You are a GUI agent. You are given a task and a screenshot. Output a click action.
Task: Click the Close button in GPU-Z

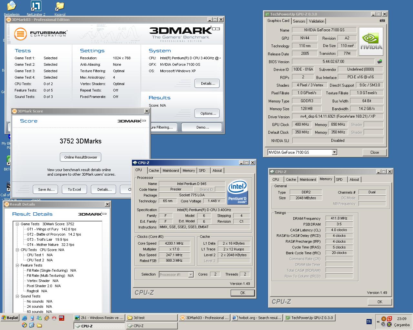click(x=375, y=152)
